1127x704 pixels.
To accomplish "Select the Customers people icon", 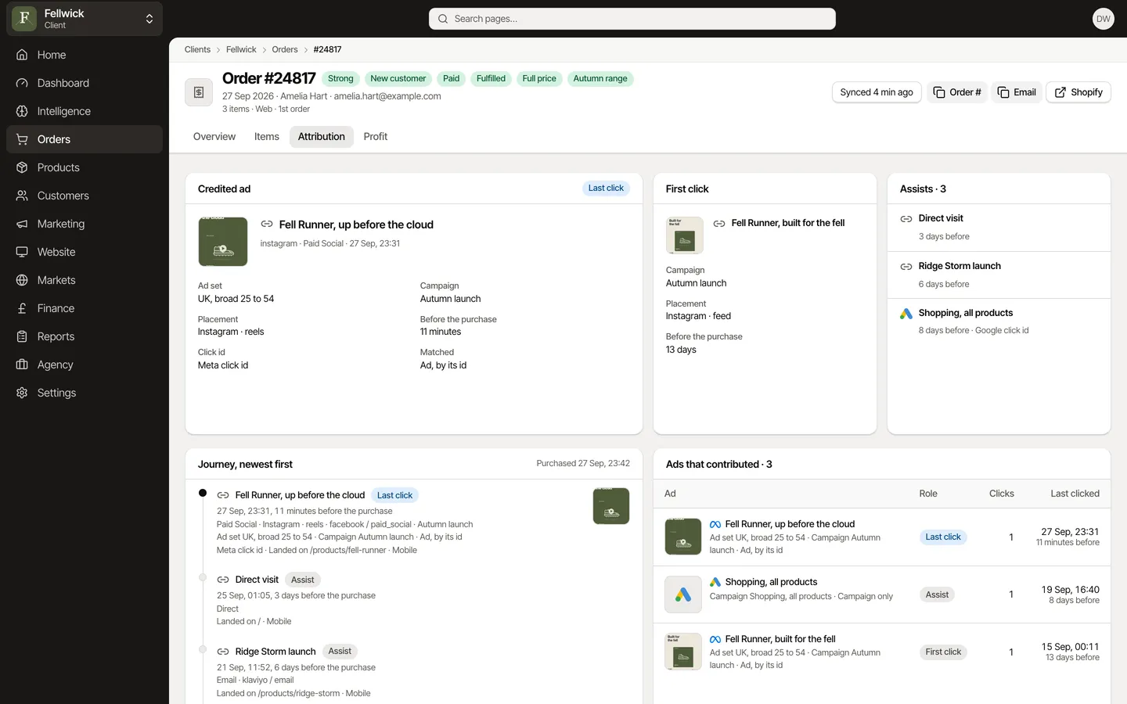I will click(x=22, y=196).
